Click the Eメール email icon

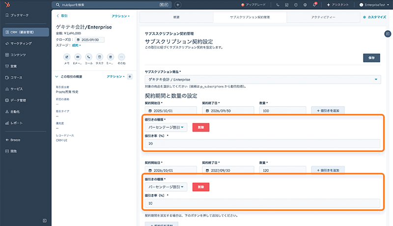click(78, 57)
